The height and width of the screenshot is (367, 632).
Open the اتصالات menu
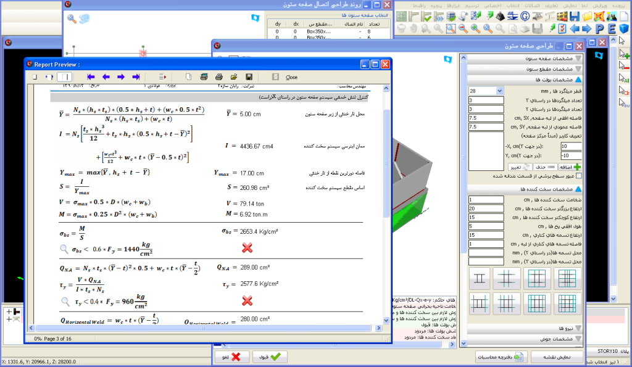tap(531, 5)
